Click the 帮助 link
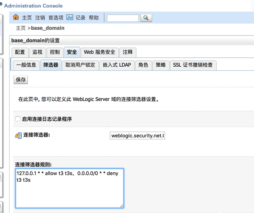This screenshot has width=254, height=213. click(94, 18)
